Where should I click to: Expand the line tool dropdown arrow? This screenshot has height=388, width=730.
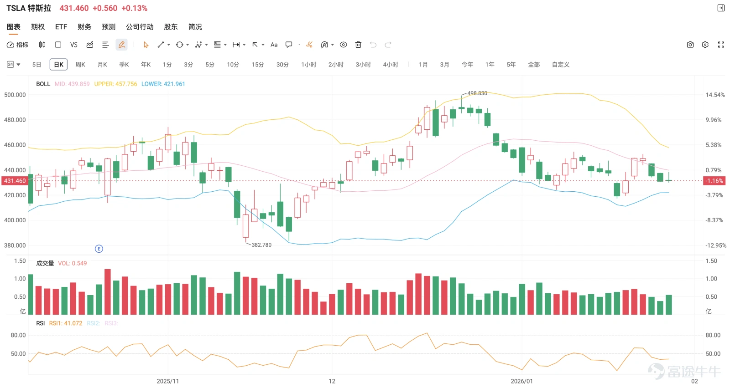click(169, 45)
